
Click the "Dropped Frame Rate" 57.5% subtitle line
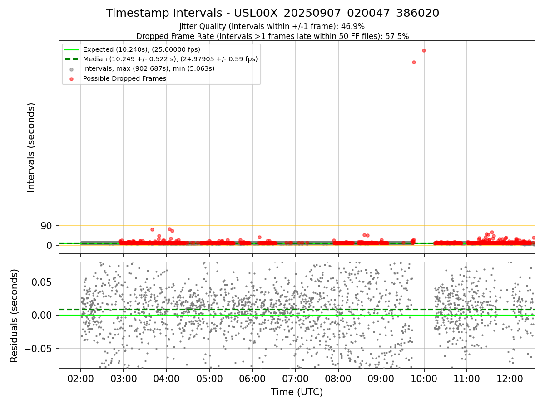click(272, 36)
